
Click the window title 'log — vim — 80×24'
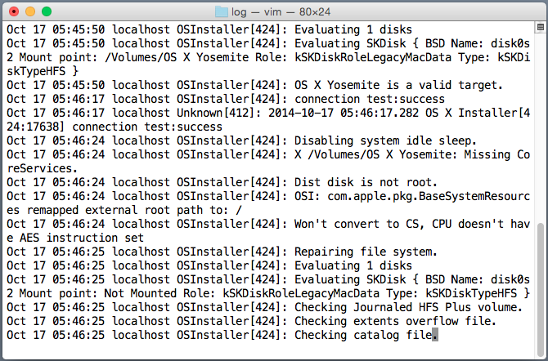(x=281, y=12)
